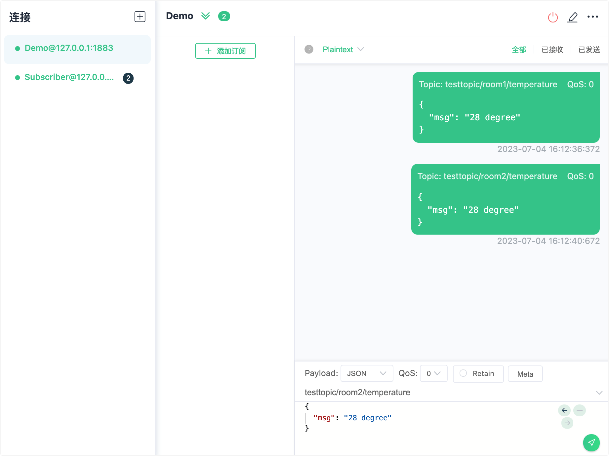Collapse details with green double chevron
Image resolution: width=609 pixels, height=456 pixels.
(206, 16)
